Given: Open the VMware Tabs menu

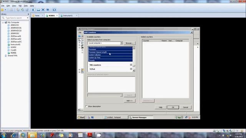Looking at the screenshot, I should [x=26, y=6].
